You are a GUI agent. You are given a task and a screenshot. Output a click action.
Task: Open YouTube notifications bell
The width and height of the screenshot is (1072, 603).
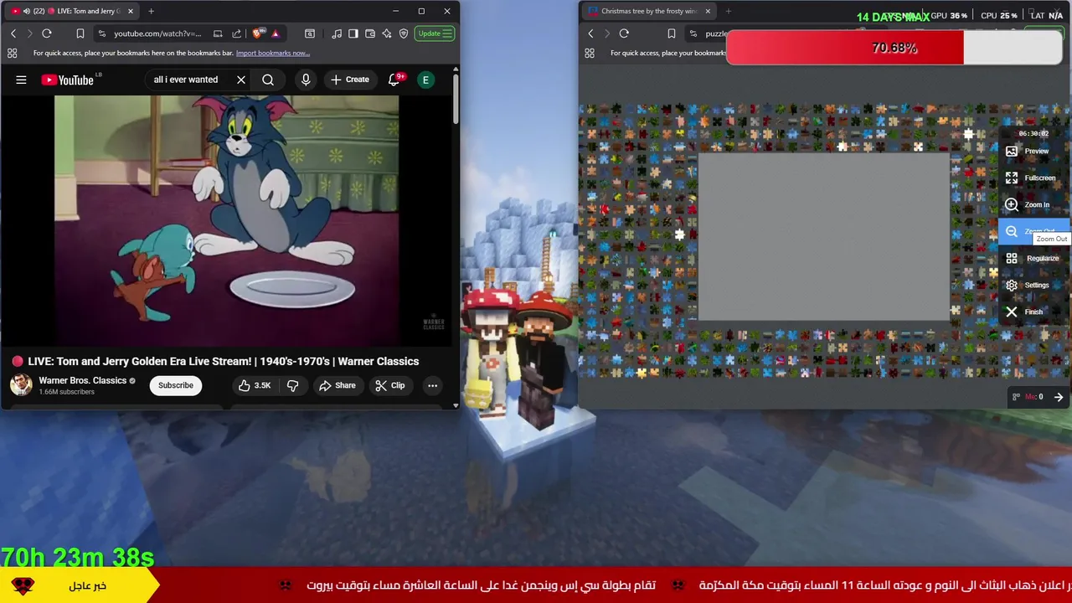(394, 80)
